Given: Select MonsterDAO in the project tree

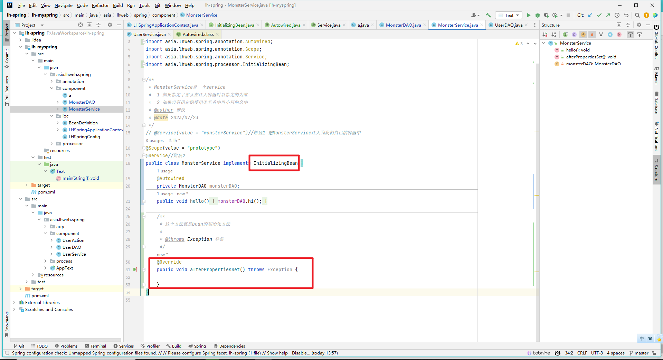Looking at the screenshot, I should 82,102.
